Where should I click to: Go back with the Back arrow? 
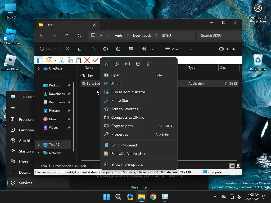click(42, 35)
